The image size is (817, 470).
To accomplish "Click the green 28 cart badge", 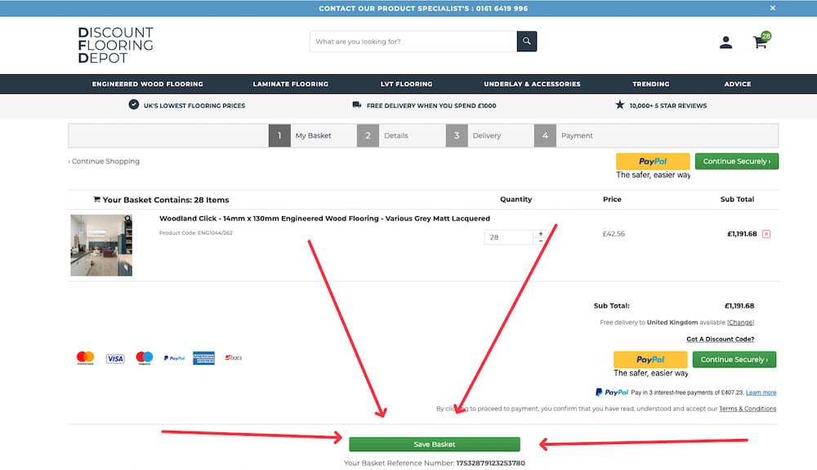I will coord(766,36).
